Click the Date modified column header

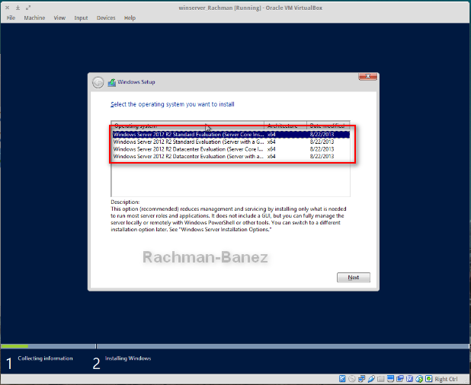pos(328,125)
